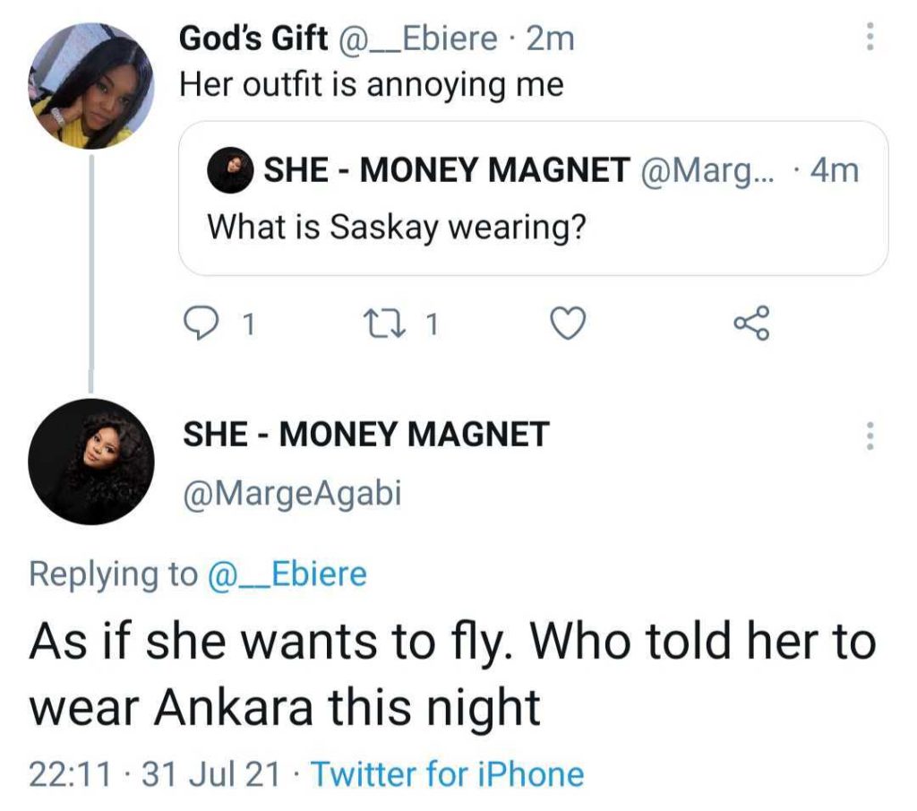917x811 pixels.
Task: Click the @__Ebiere mention in 'Replying to'
Action: pyautogui.click(x=287, y=574)
